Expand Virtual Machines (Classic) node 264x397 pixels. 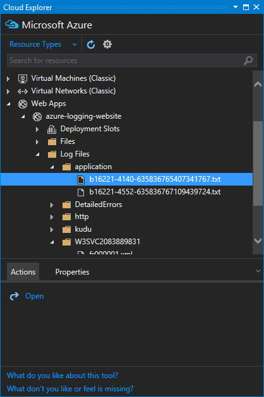pos(8,79)
